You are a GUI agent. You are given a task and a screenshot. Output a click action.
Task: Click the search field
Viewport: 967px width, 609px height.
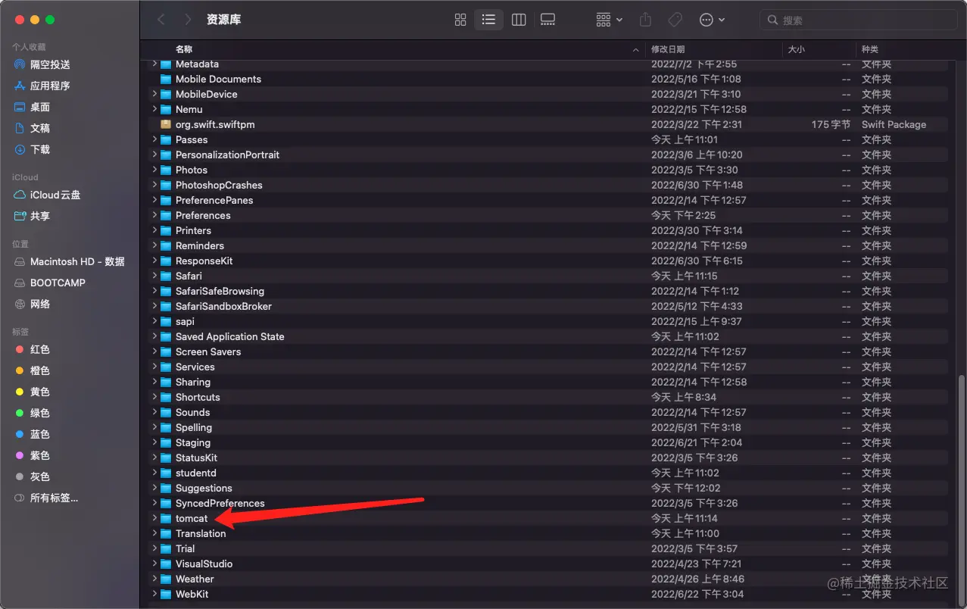coord(858,20)
